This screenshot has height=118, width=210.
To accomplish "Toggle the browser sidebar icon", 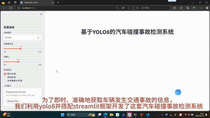I will point(207,8).
